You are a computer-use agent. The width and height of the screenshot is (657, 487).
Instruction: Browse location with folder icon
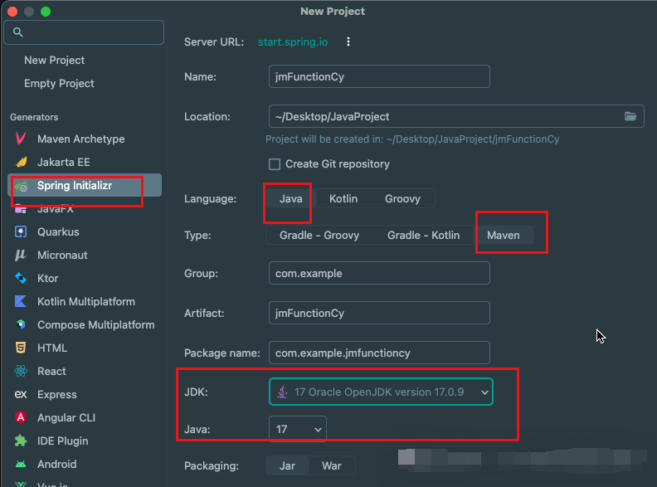(630, 116)
